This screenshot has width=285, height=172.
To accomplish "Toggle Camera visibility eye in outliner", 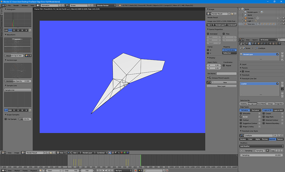I will (278, 18).
